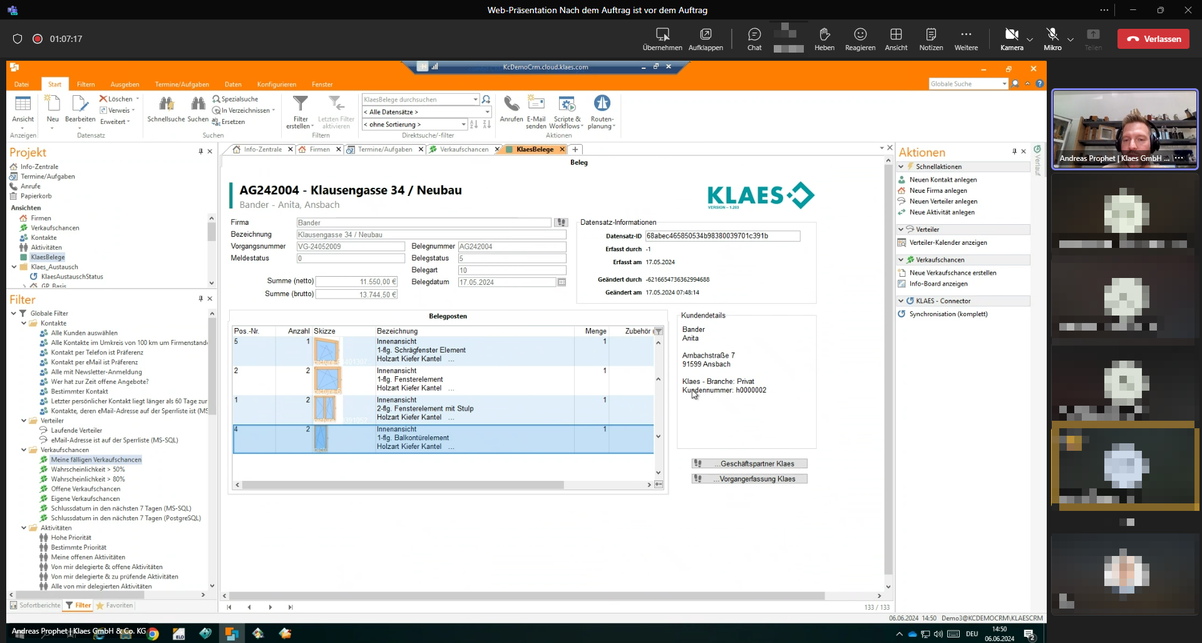Open Reagieren reactions menu

point(860,39)
